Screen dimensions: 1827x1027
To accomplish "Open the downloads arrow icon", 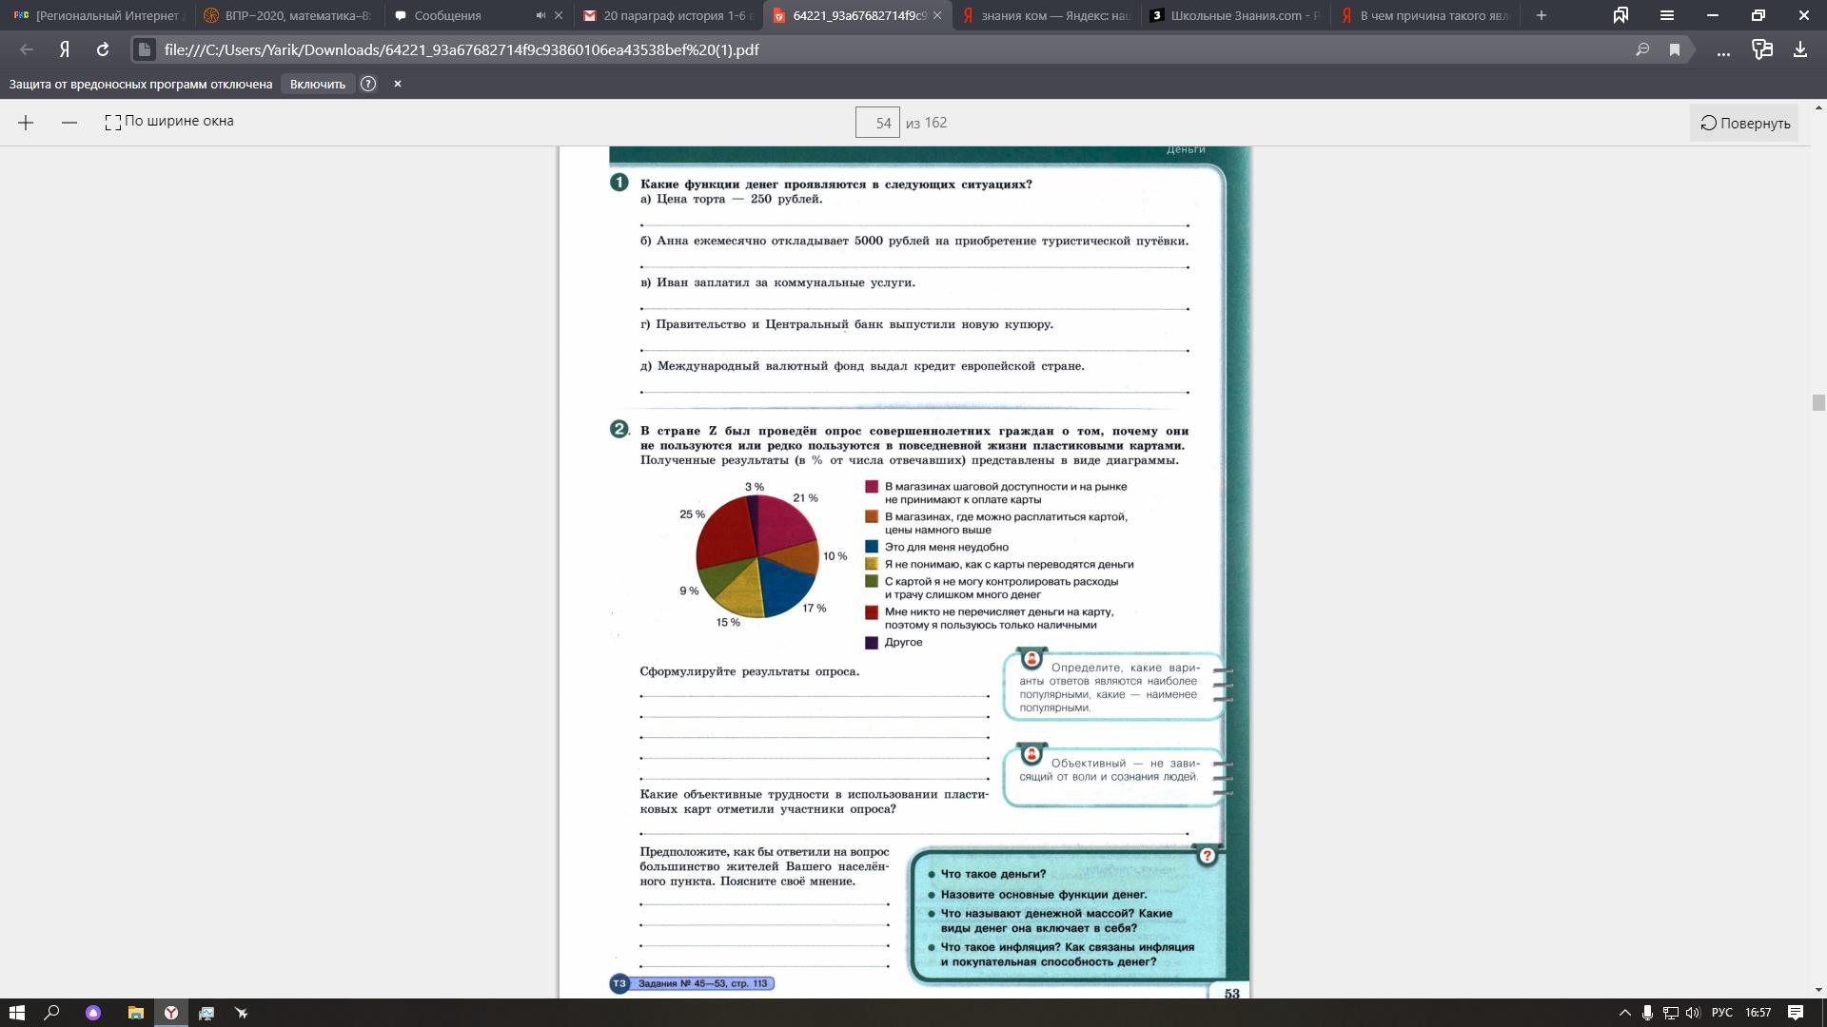I will [1799, 49].
